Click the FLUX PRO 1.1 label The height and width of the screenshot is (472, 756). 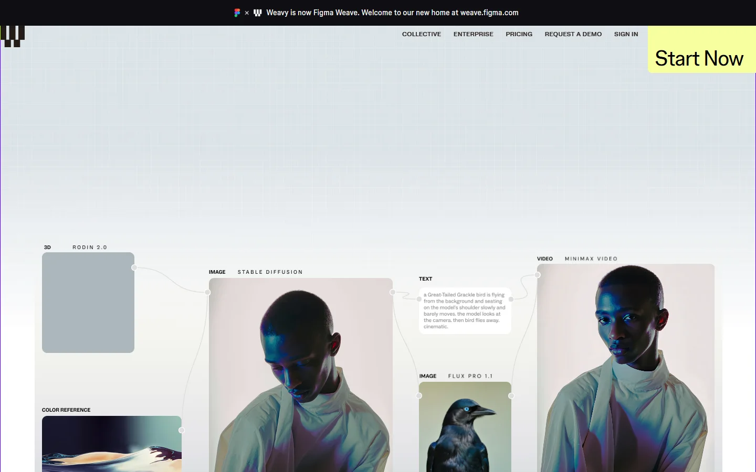coord(470,376)
